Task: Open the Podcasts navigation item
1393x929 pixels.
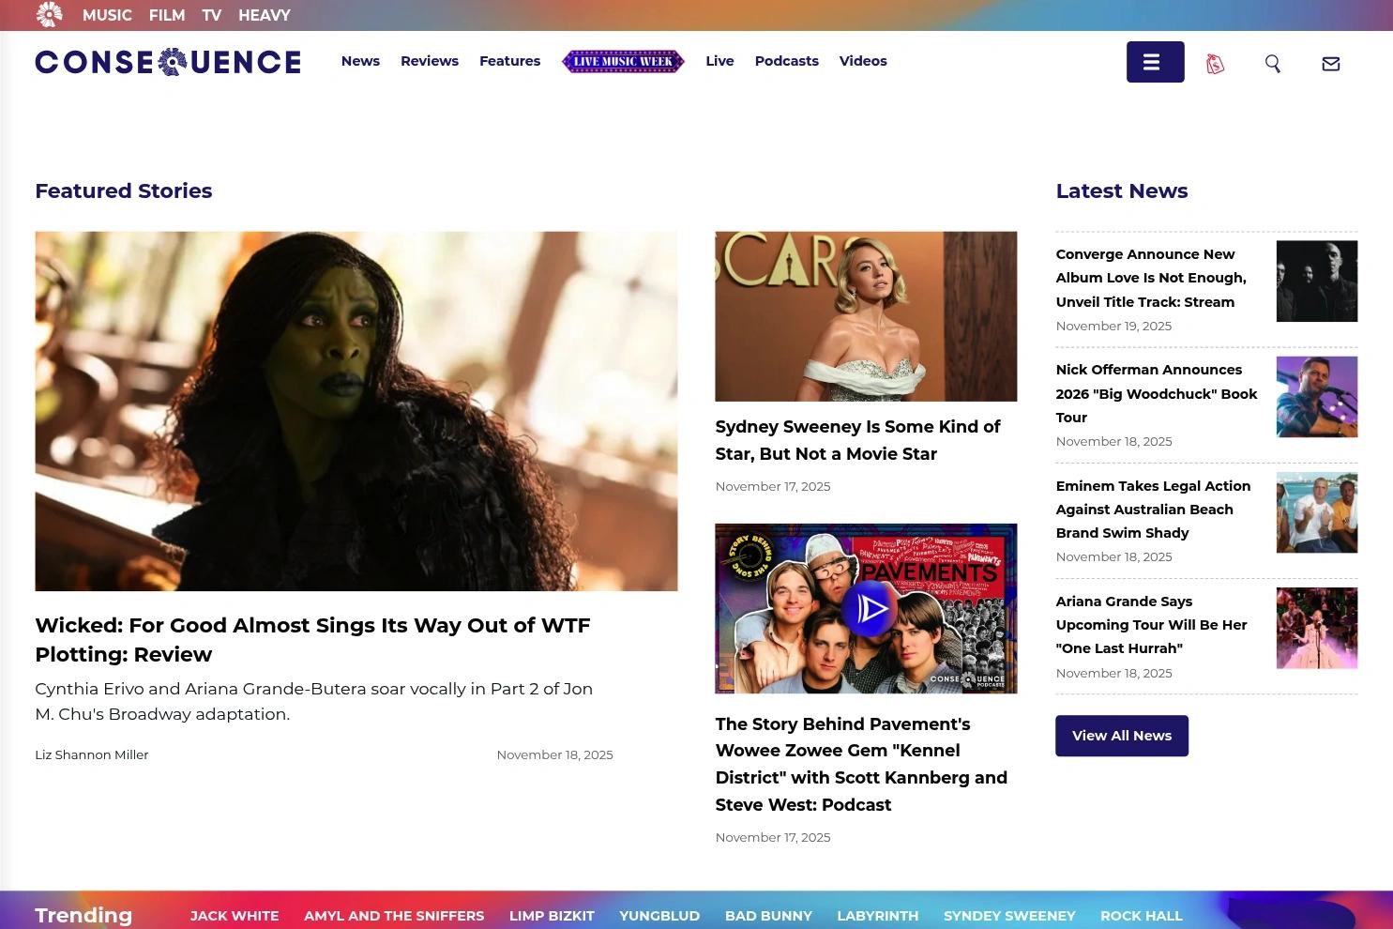Action: (786, 61)
